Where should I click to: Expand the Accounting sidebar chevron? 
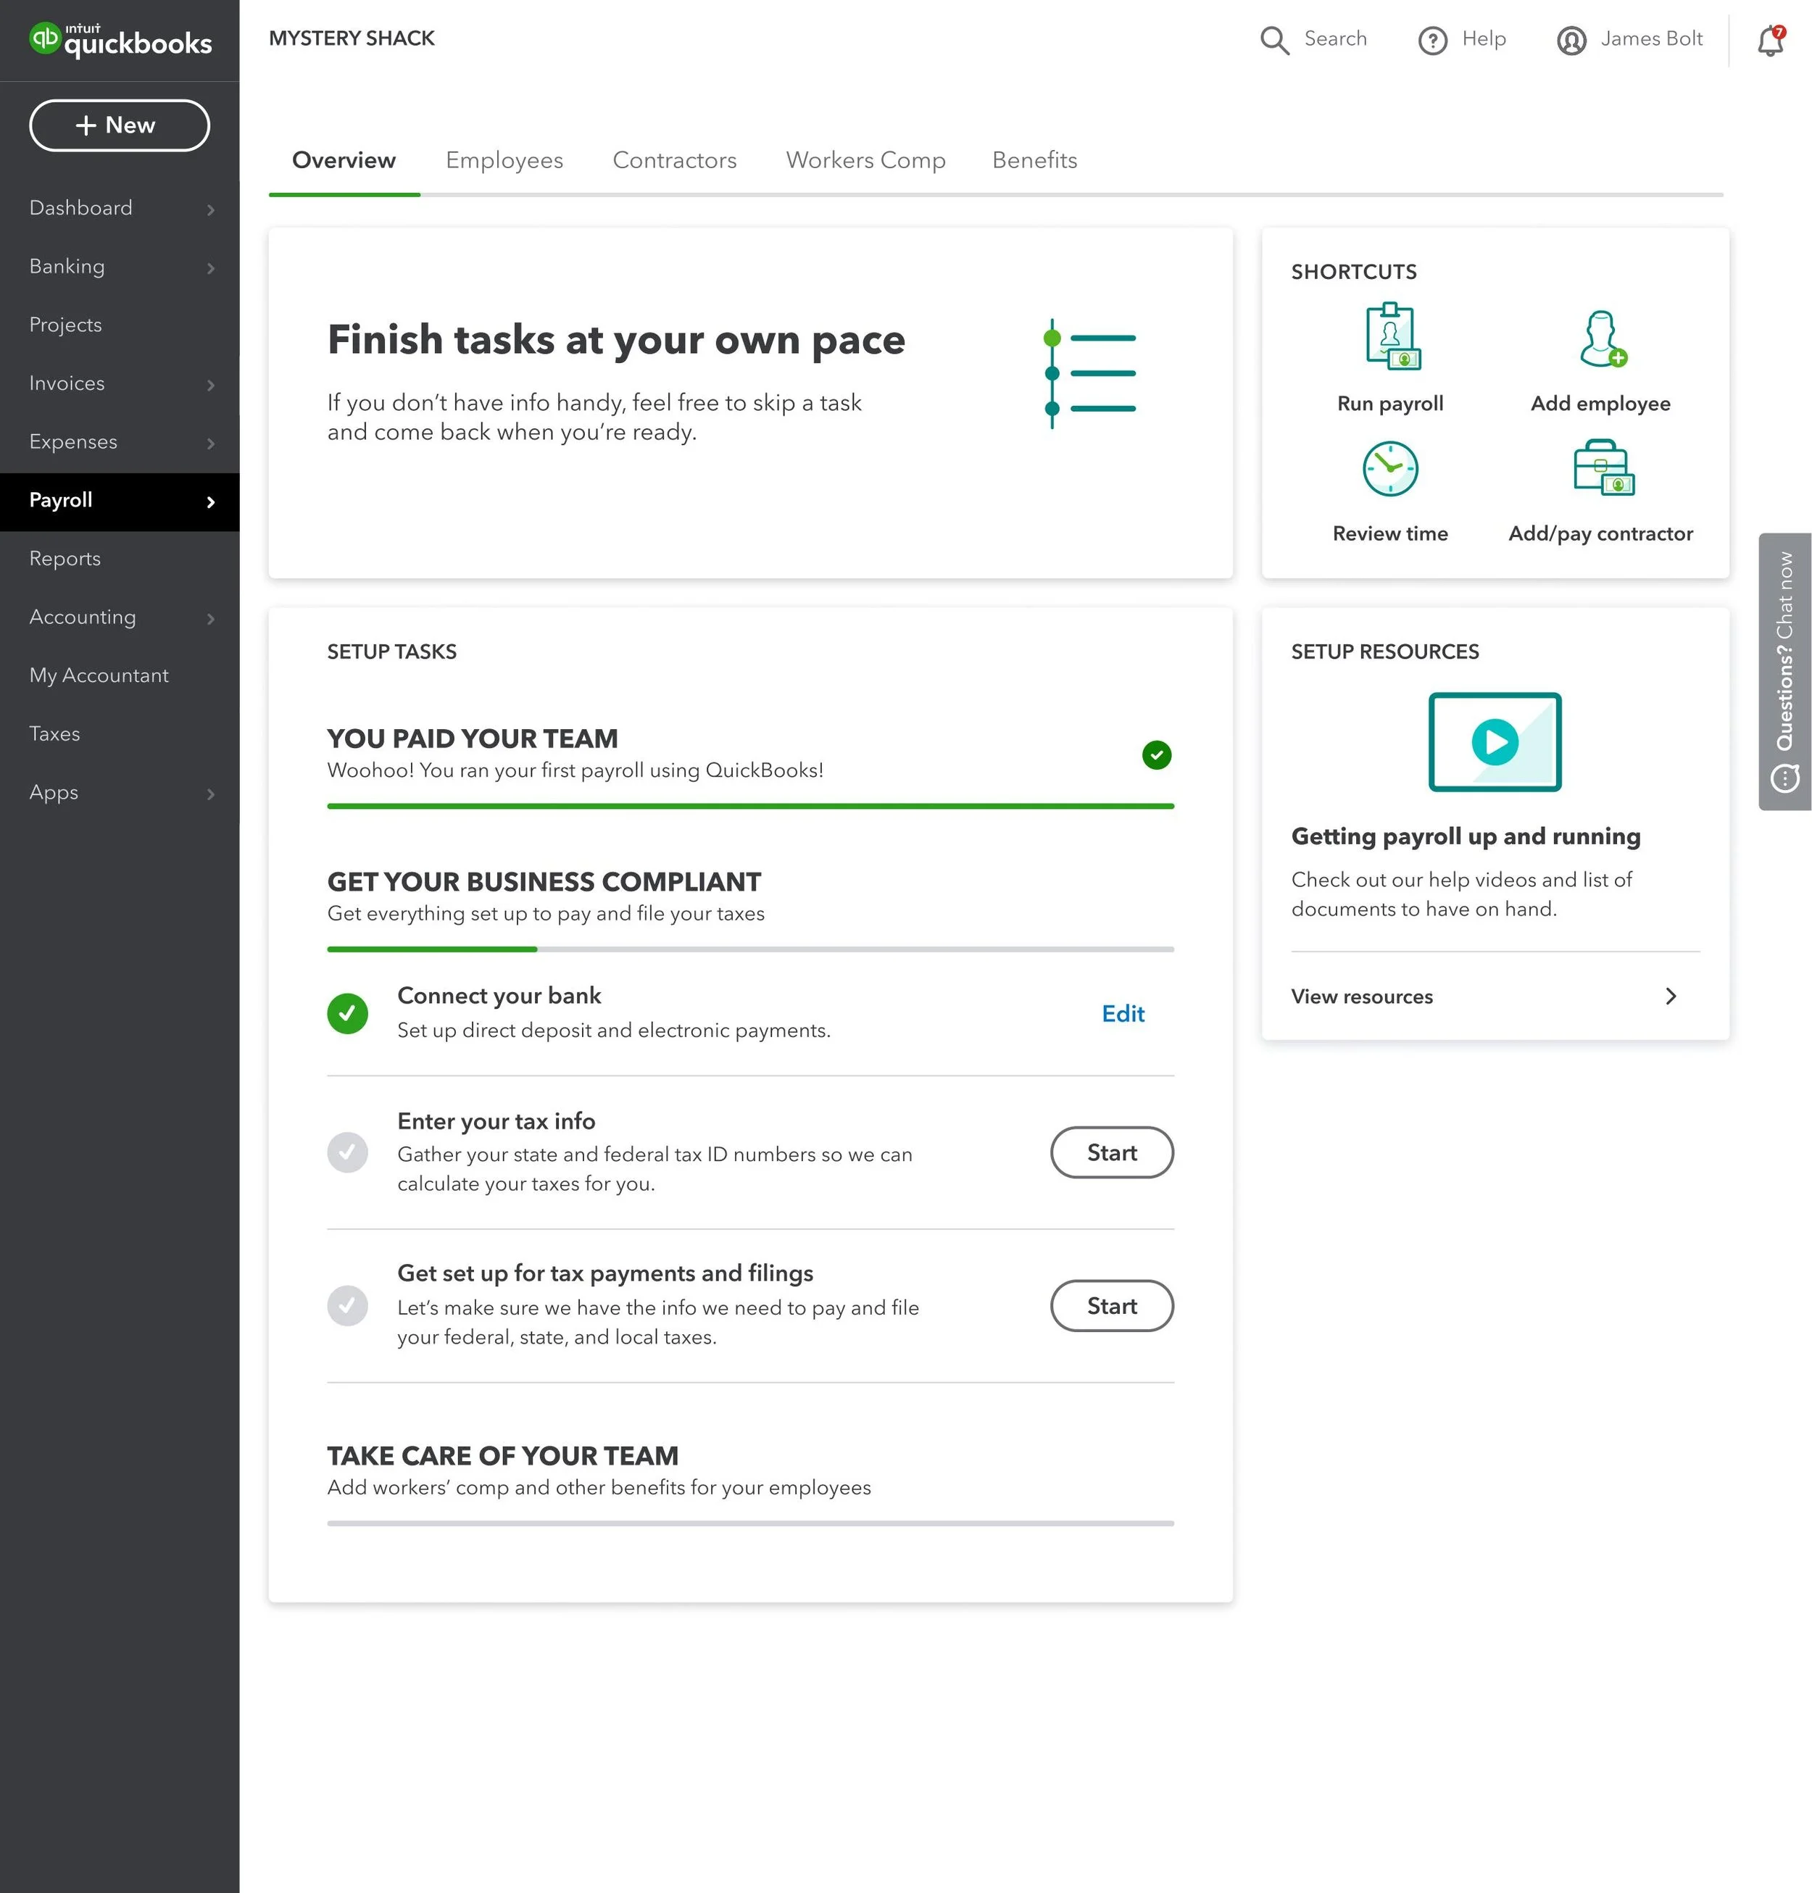point(211,618)
